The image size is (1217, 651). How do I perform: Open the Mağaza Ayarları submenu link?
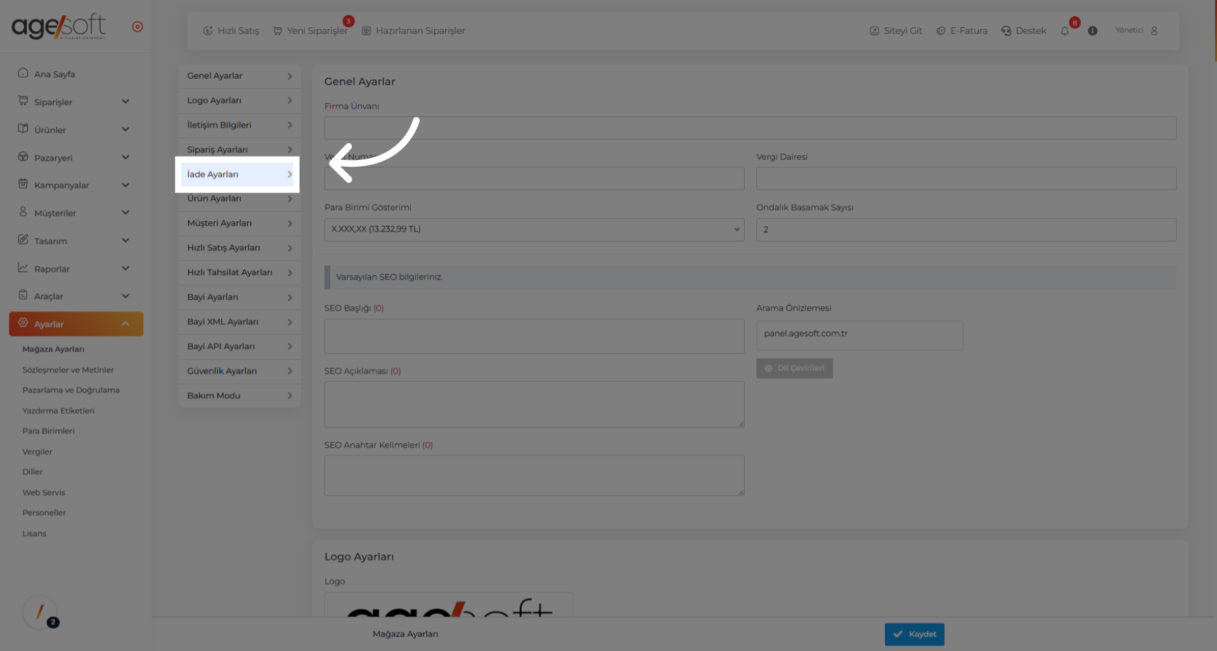pos(53,349)
